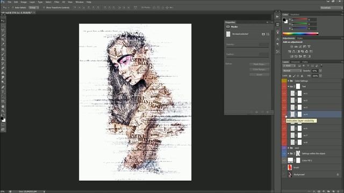Screen dimensions: 344x193
Task: Select the Horizontal Type tool
Action: 3,92
